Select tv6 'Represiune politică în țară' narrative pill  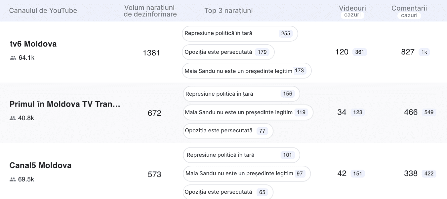click(x=240, y=33)
